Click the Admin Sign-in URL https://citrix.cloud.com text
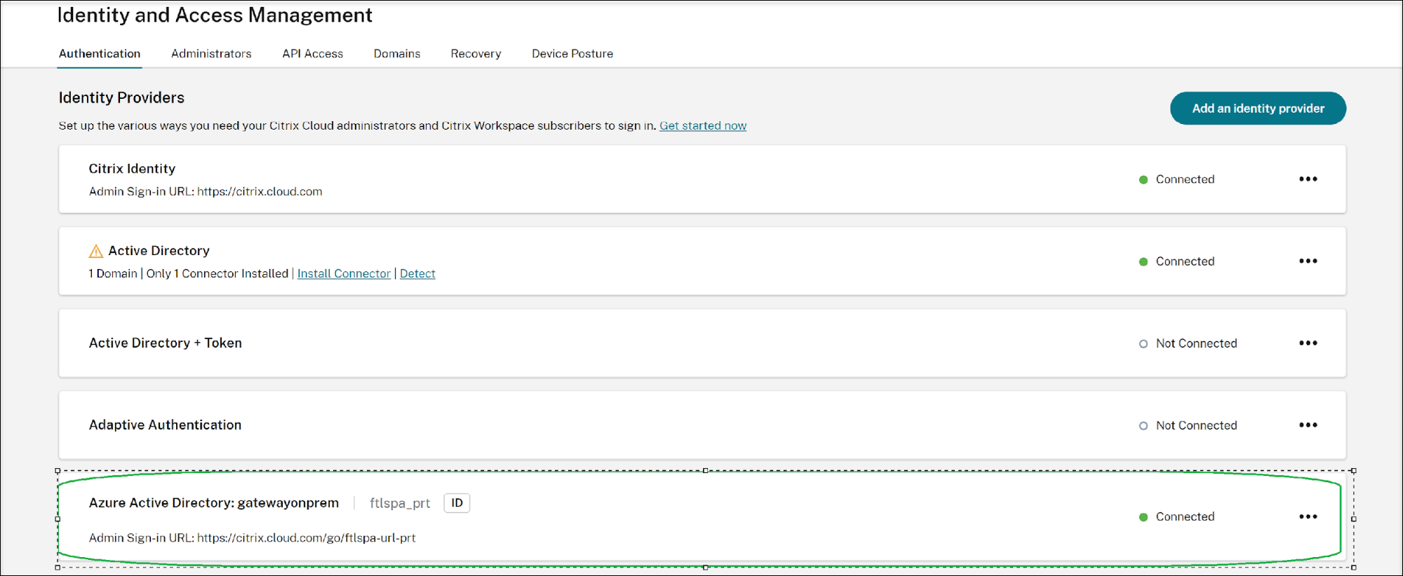The height and width of the screenshot is (576, 1403). click(206, 192)
